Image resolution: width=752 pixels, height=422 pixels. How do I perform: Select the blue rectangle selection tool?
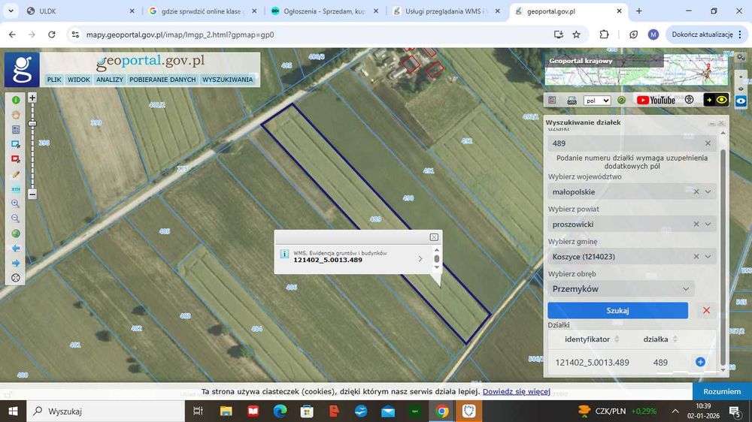(x=16, y=144)
